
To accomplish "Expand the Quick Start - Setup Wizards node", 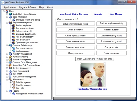I will click(x=7, y=14).
